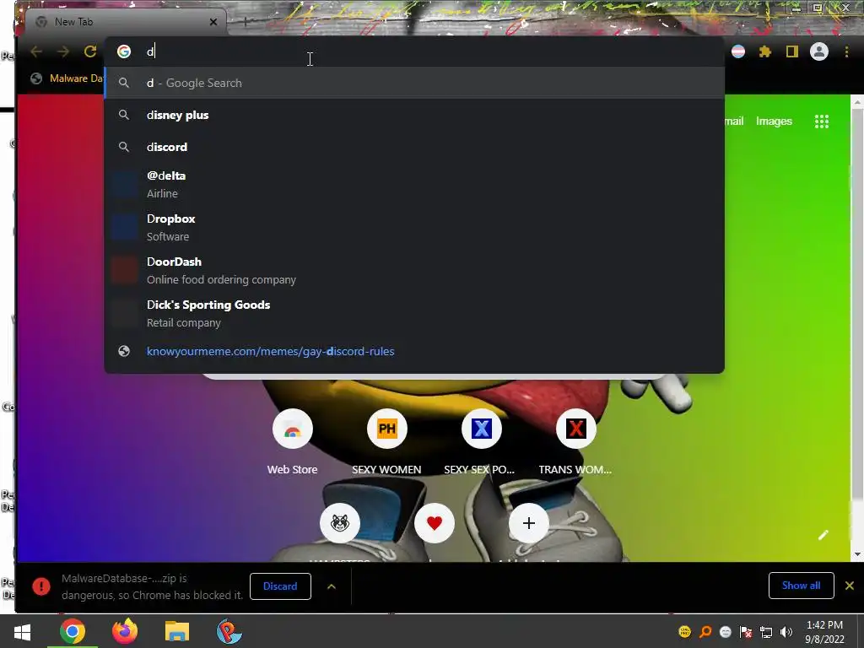Open Chrome's three-dot menu
The height and width of the screenshot is (648, 864).
coord(847,51)
